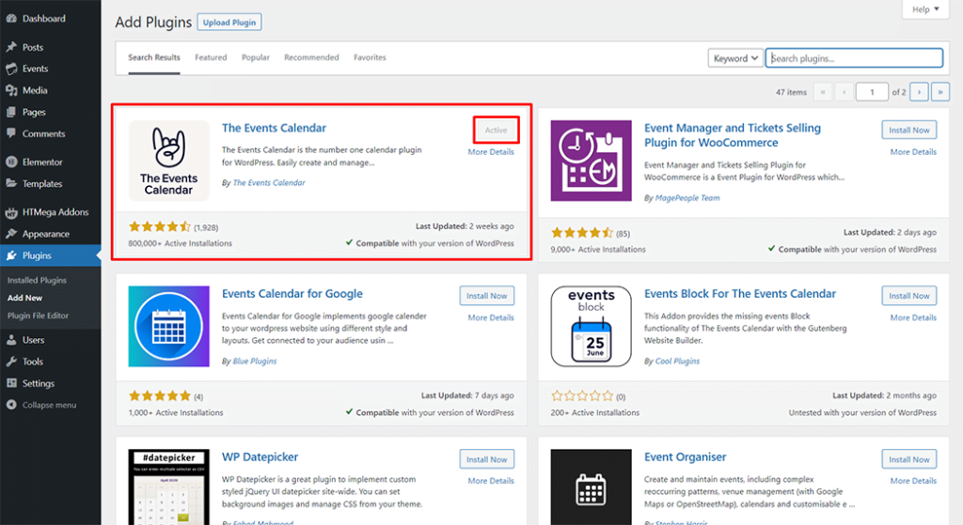This screenshot has width=963, height=525.
Task: Switch to Featured plugins tab
Action: (211, 57)
